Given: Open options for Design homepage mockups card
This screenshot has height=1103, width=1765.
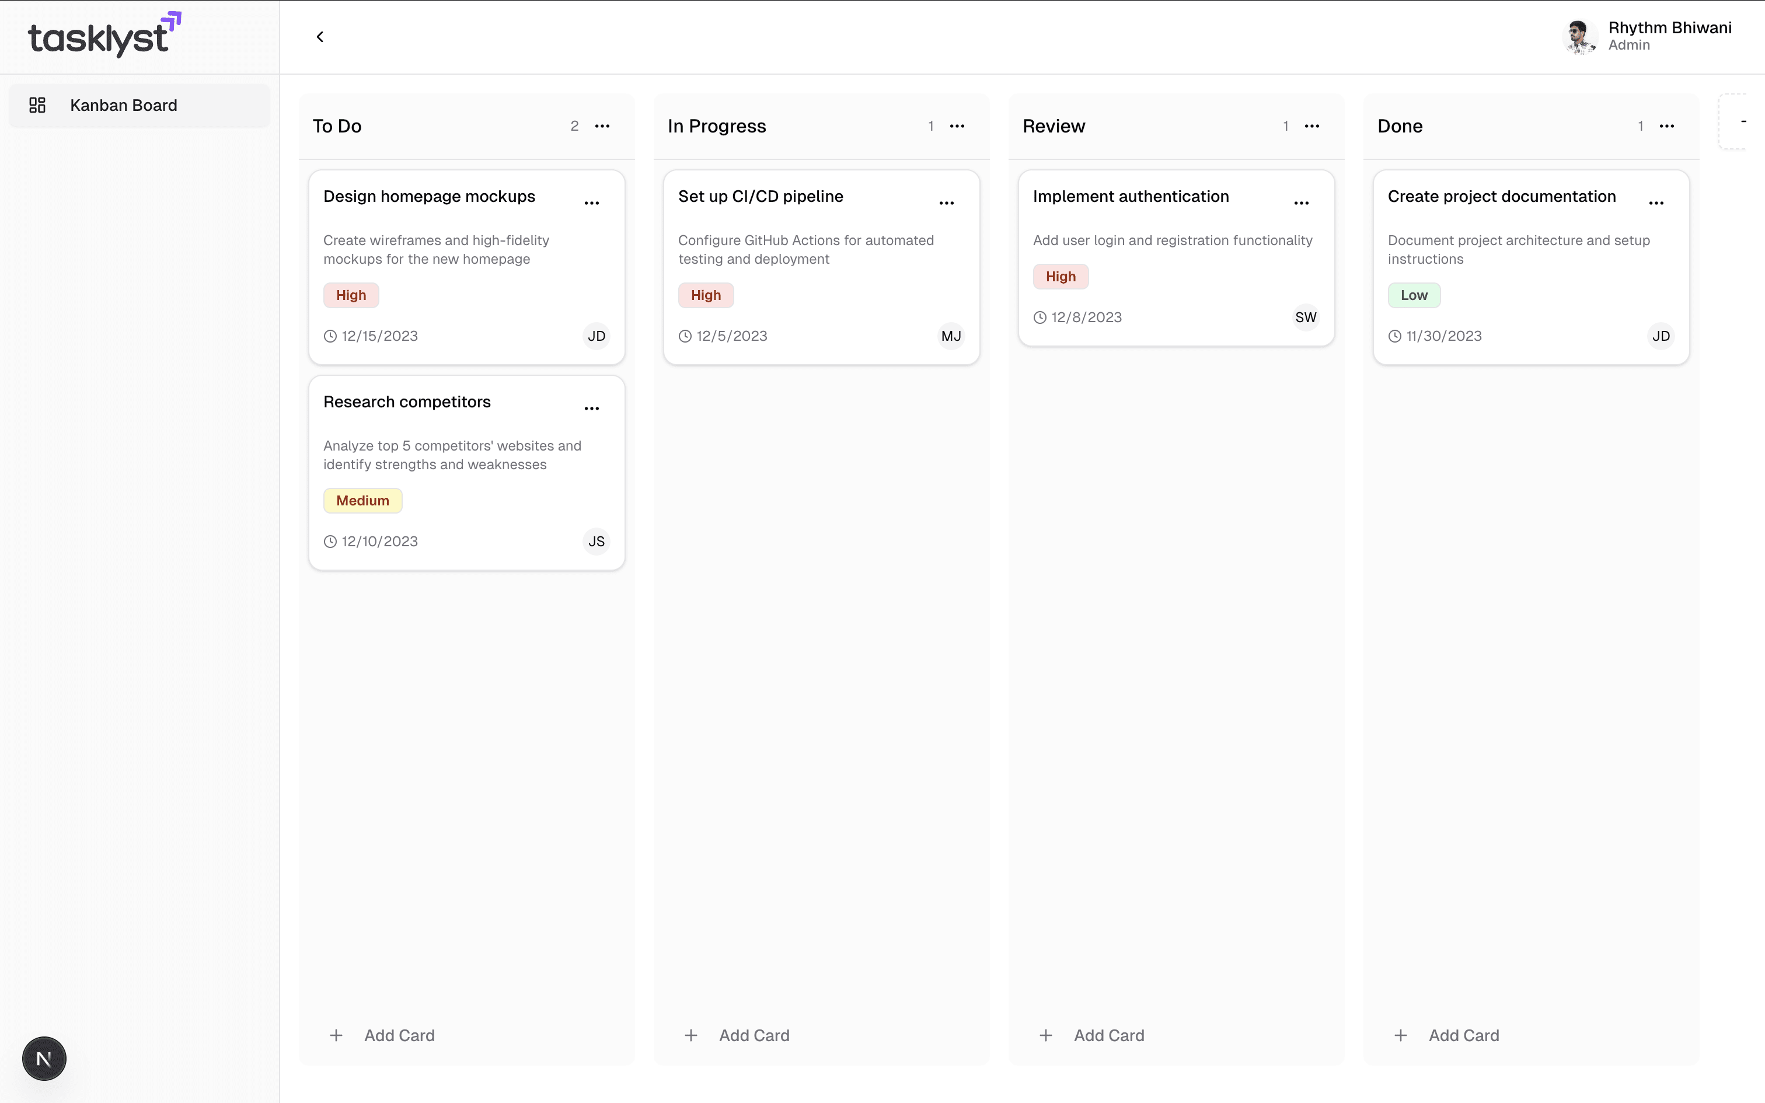Looking at the screenshot, I should (x=591, y=203).
